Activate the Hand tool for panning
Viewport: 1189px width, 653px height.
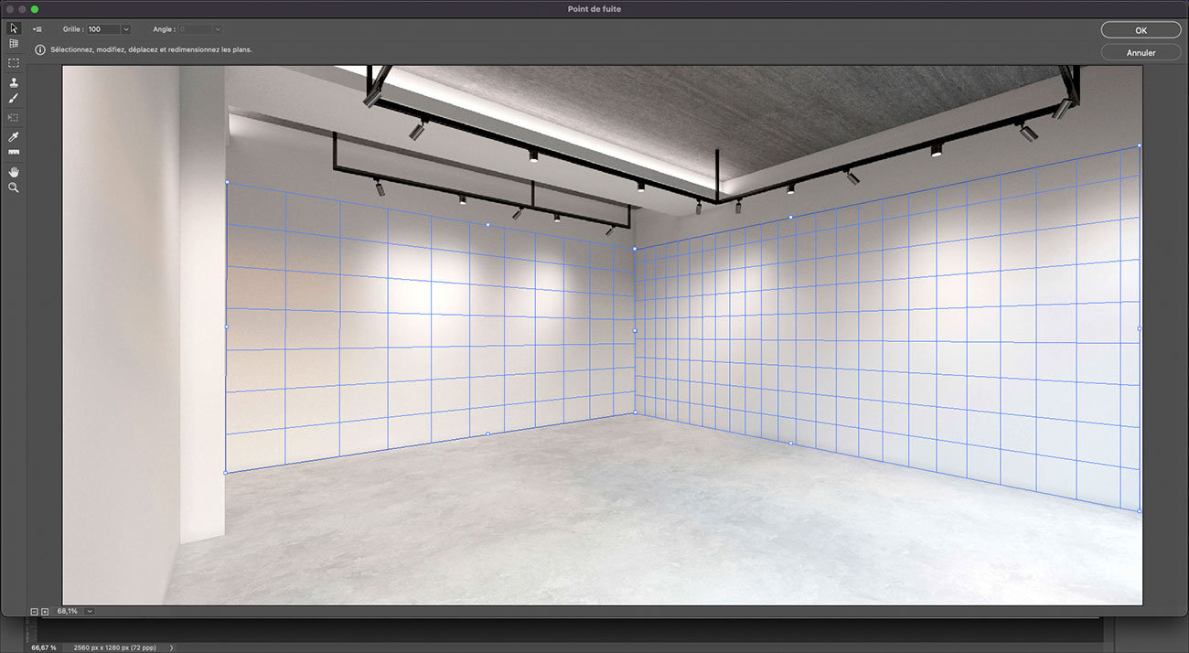pos(13,171)
